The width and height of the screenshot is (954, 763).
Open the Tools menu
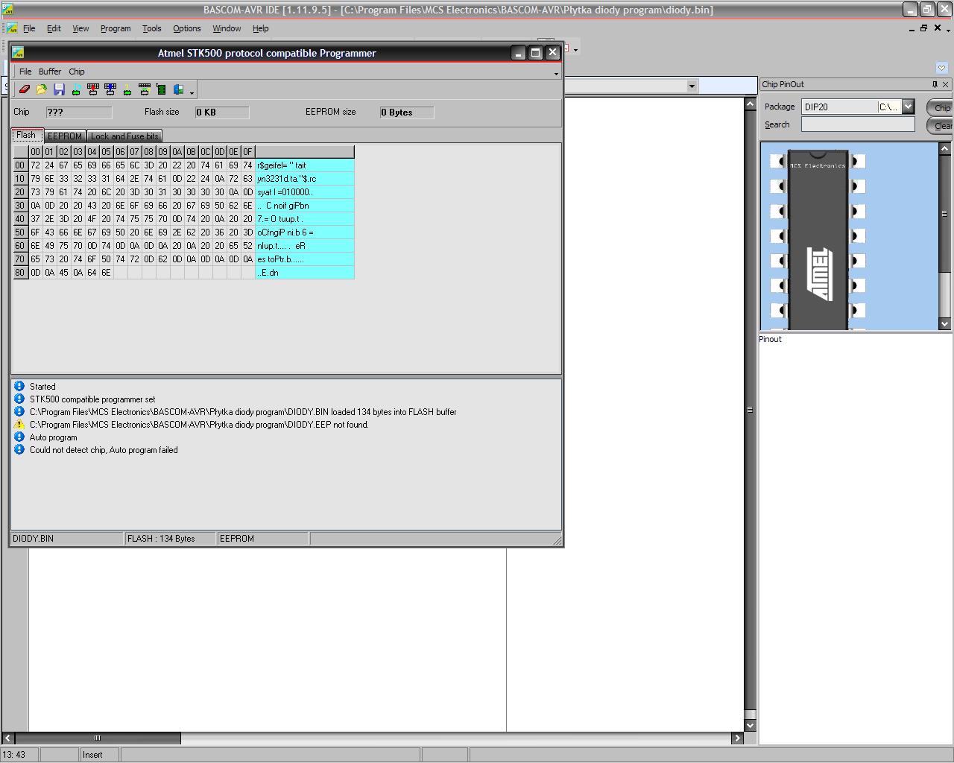[151, 28]
